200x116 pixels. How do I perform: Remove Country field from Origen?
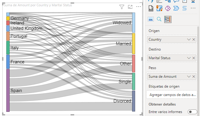tap(194, 39)
